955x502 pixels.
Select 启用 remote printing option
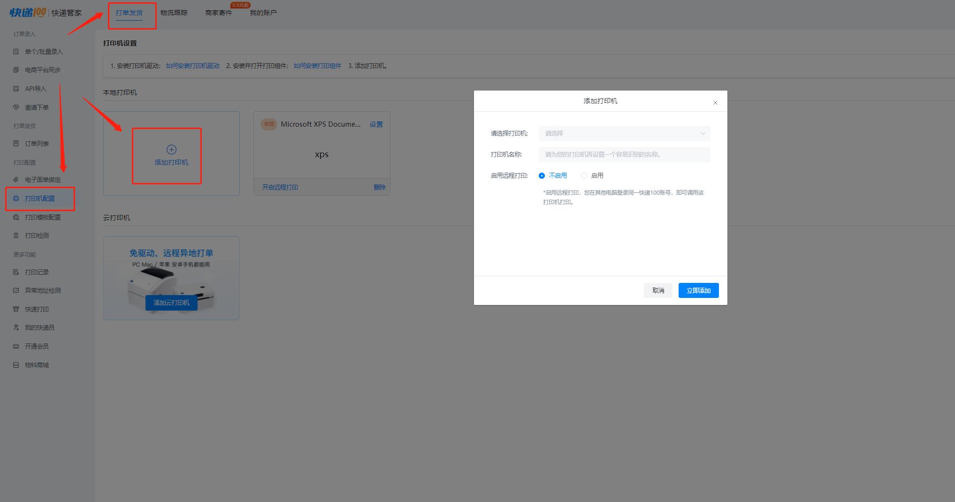(x=592, y=175)
